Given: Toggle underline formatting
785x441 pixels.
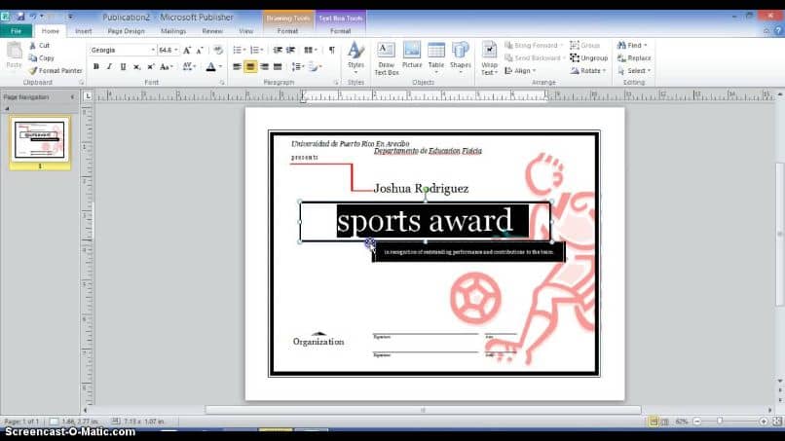Looking at the screenshot, I should tap(123, 66).
